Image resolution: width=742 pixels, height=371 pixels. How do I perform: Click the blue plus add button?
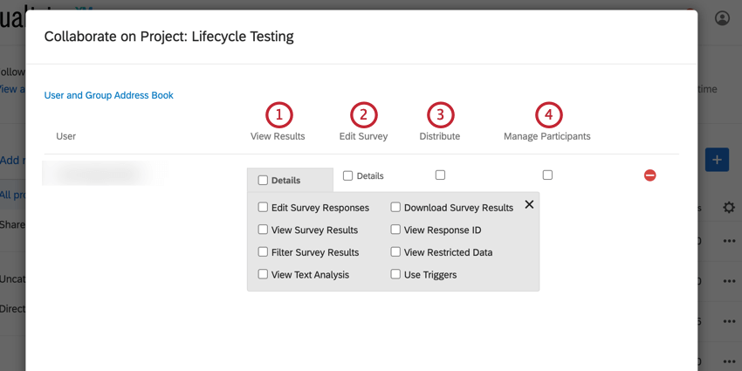pos(717,159)
